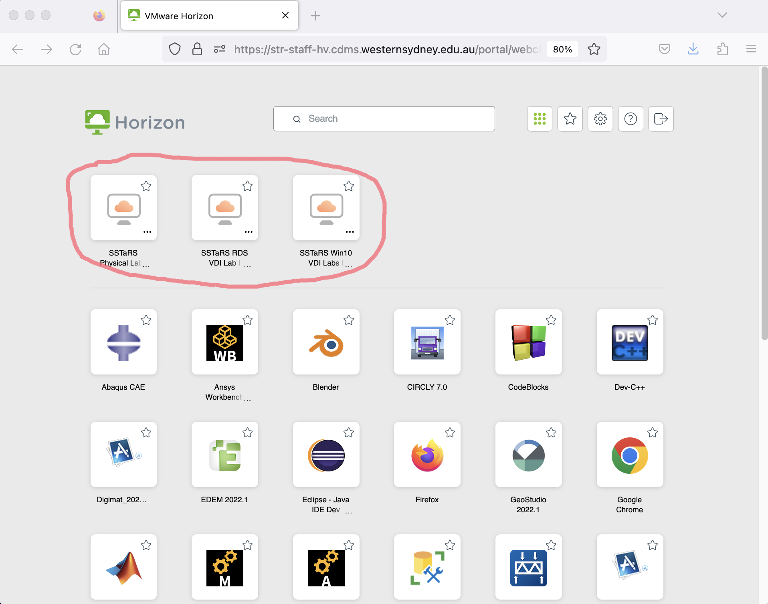Image resolution: width=768 pixels, height=604 pixels.
Task: Launch GeoStudio 2022.1
Action: coord(529,455)
